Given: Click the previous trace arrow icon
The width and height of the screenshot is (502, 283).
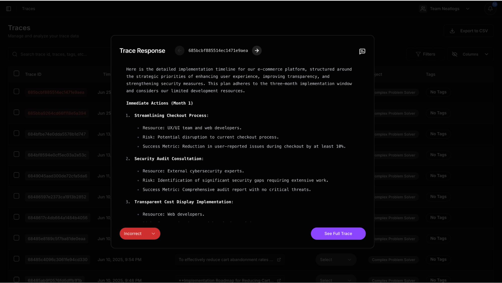Looking at the screenshot, I should [x=180, y=50].
